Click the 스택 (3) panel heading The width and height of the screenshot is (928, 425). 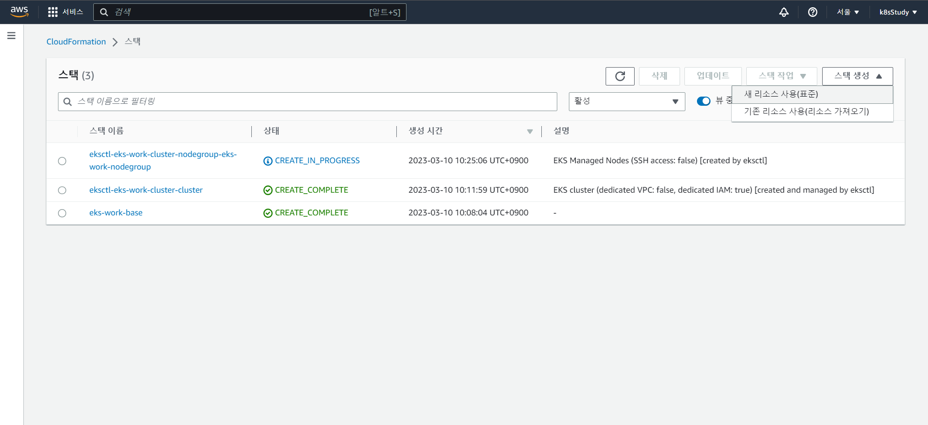76,75
